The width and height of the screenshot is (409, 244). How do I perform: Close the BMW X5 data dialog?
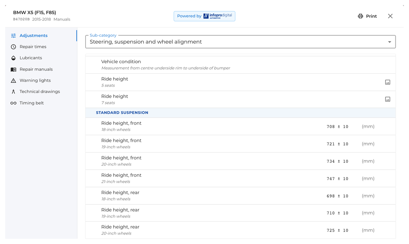tap(390, 16)
